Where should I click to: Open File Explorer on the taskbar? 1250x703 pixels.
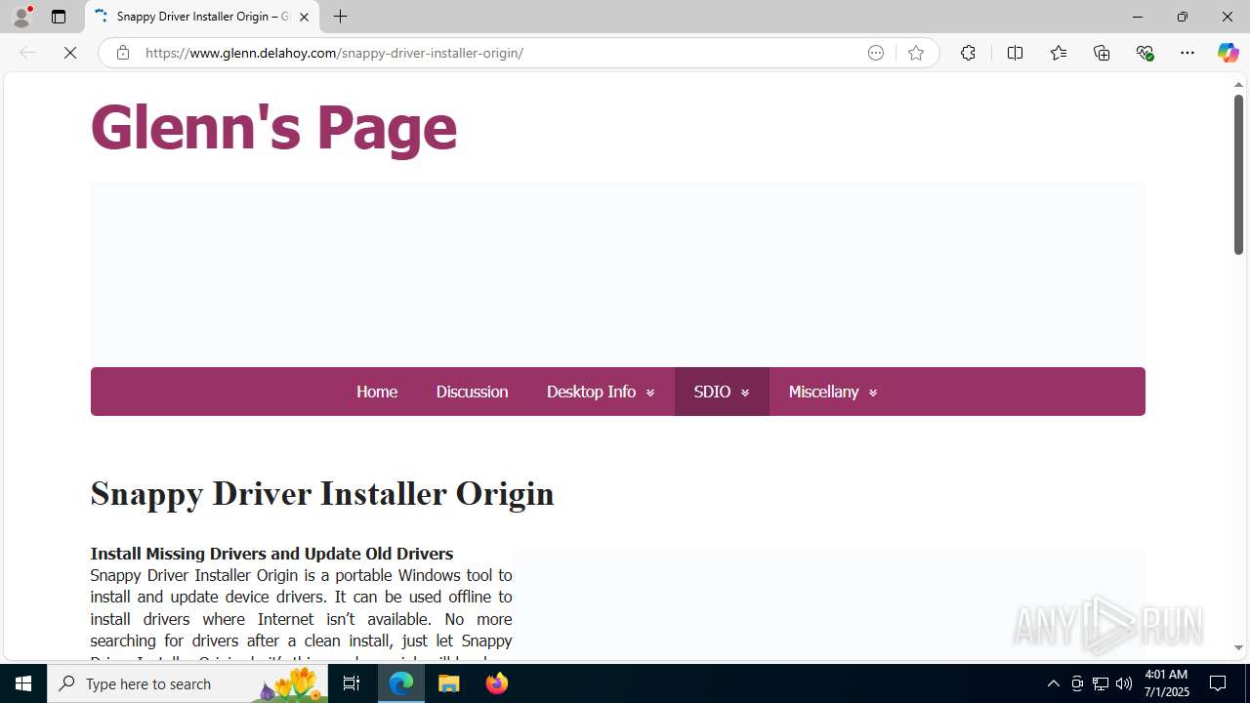point(449,683)
